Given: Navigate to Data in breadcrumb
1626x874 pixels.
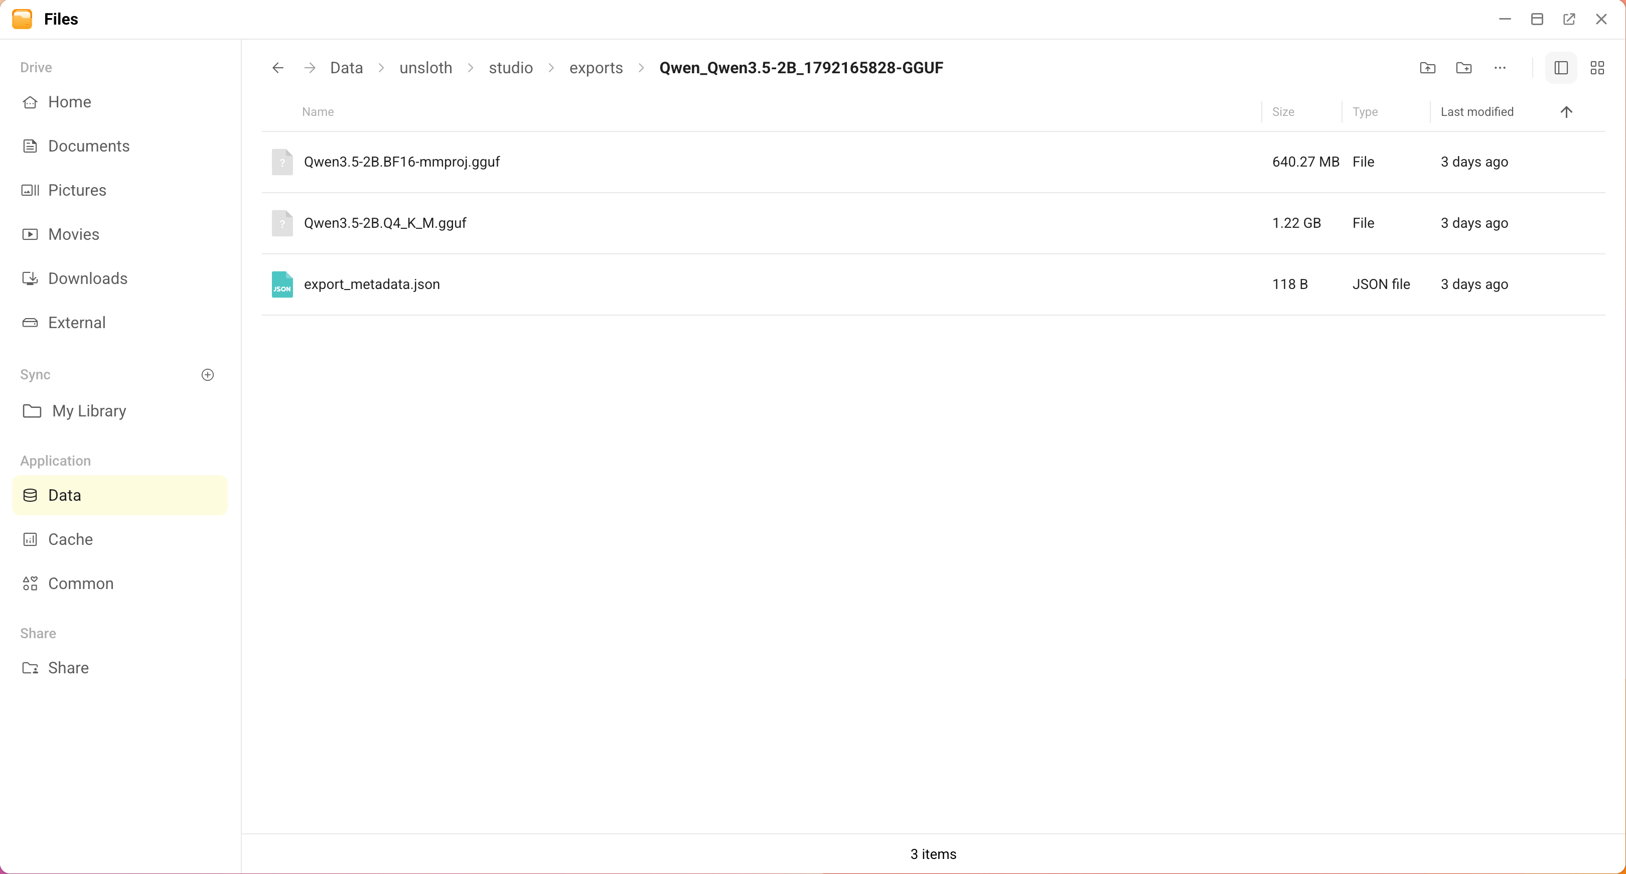Looking at the screenshot, I should tap(347, 68).
